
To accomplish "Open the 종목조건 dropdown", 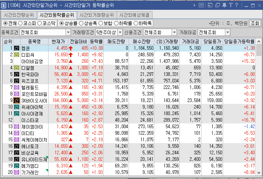I will [68, 32].
